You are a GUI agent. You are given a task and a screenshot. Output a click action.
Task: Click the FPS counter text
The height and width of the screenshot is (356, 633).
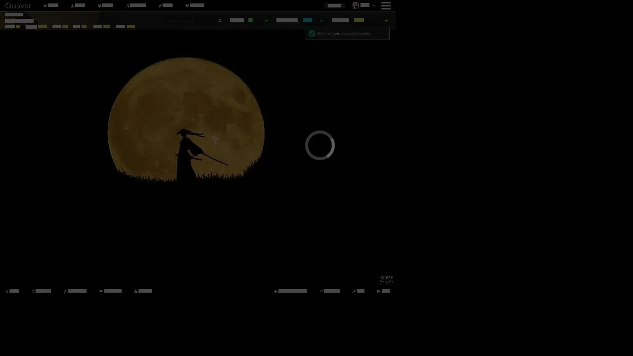coord(387,278)
